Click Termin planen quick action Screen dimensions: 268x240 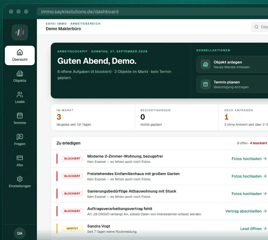click(x=232, y=84)
